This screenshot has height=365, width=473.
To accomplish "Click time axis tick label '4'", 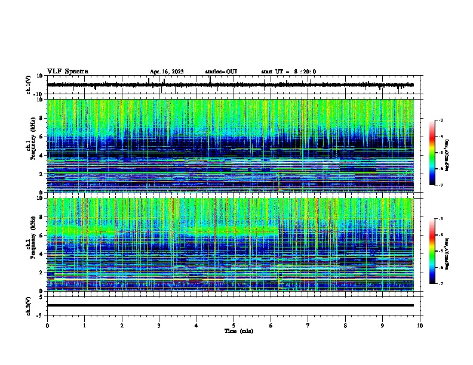I will (196, 326).
